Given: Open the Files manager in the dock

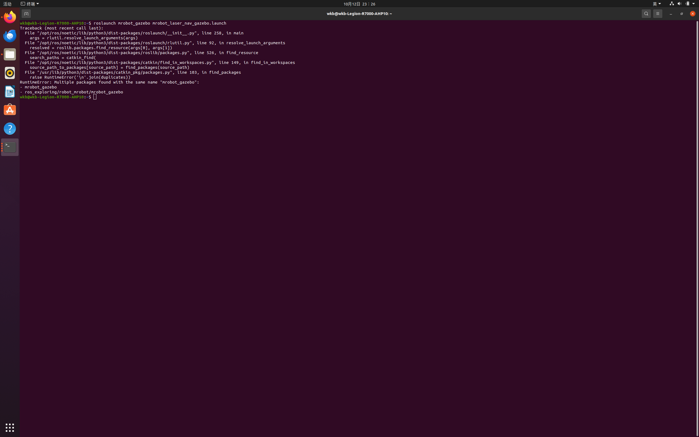Looking at the screenshot, I should (x=10, y=54).
